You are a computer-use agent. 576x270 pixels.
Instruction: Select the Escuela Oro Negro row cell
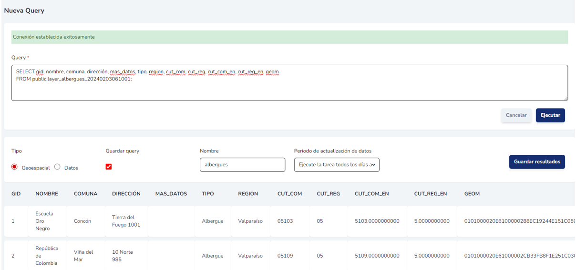click(x=44, y=221)
